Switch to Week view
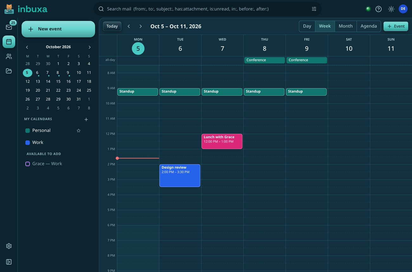The height and width of the screenshot is (272, 412). [325, 26]
